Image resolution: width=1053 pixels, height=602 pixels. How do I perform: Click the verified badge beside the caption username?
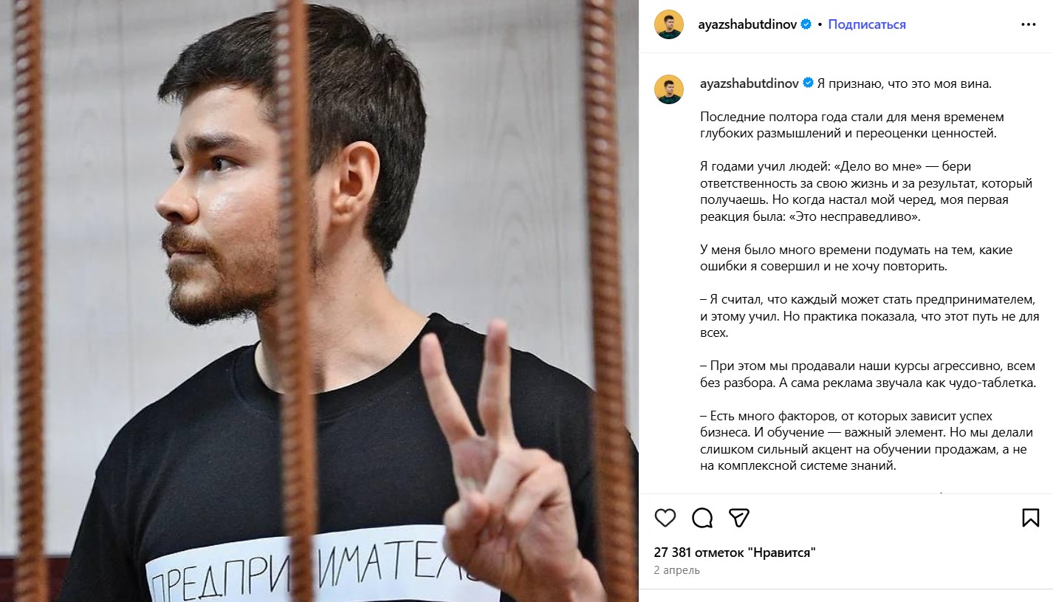click(808, 83)
